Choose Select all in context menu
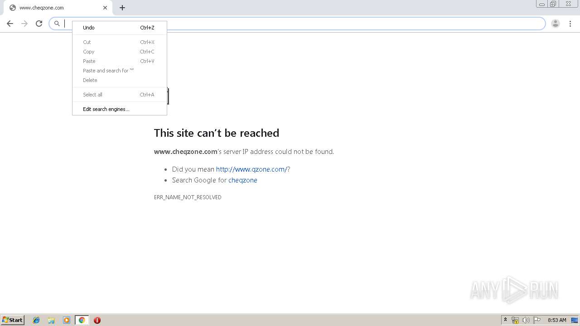This screenshot has height=326, width=580. pos(120,95)
